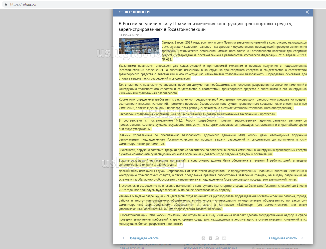This screenshot has width=326, height=249.
Task: Click the icon between Odnoklassniki and envelope
Action: (217, 238)
